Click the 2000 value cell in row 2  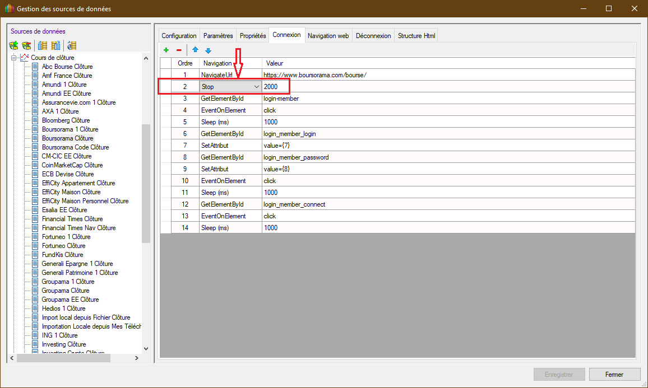(x=275, y=87)
